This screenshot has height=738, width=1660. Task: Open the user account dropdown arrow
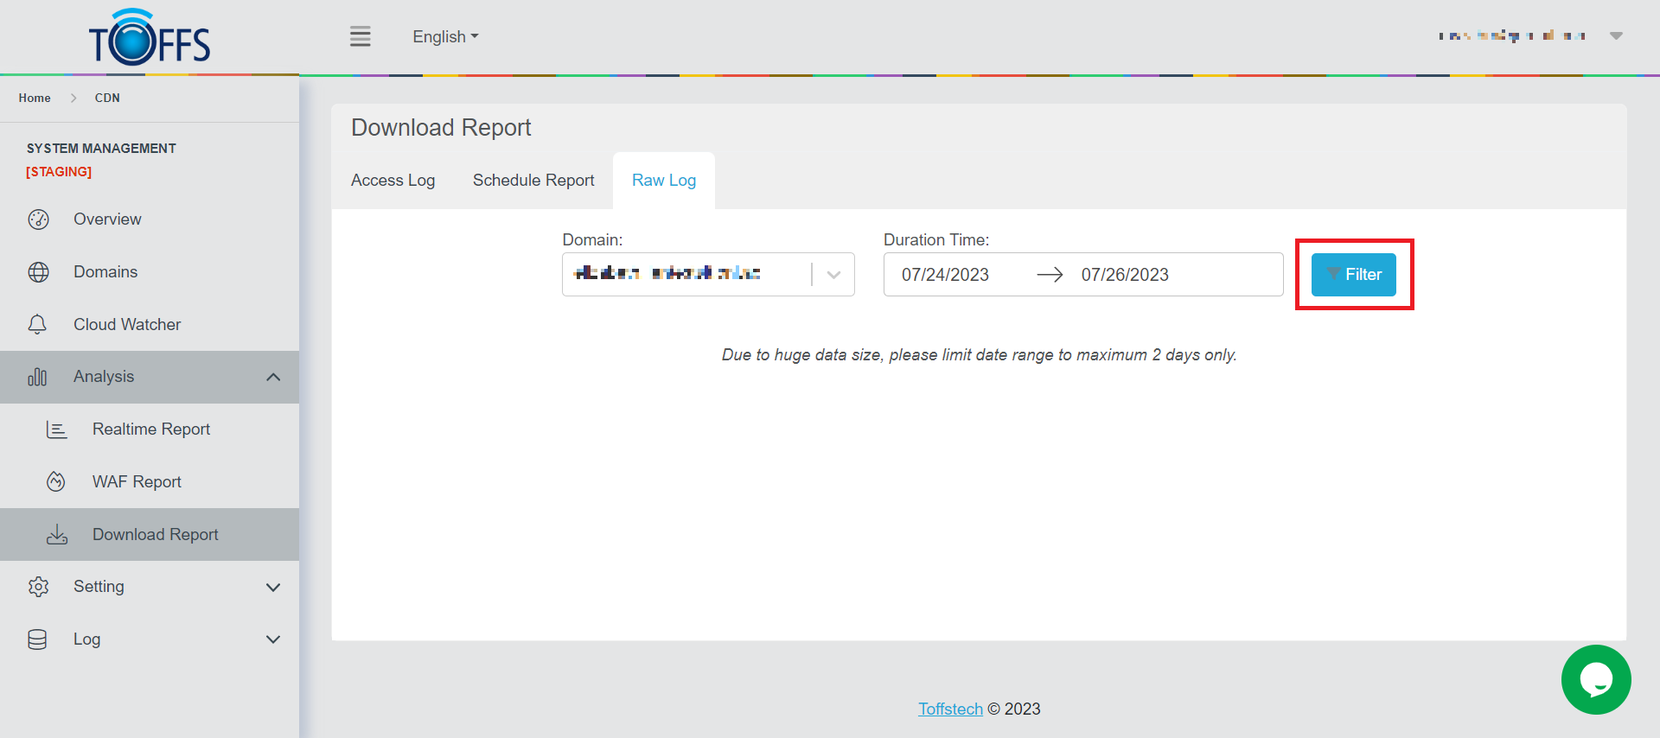point(1615,36)
